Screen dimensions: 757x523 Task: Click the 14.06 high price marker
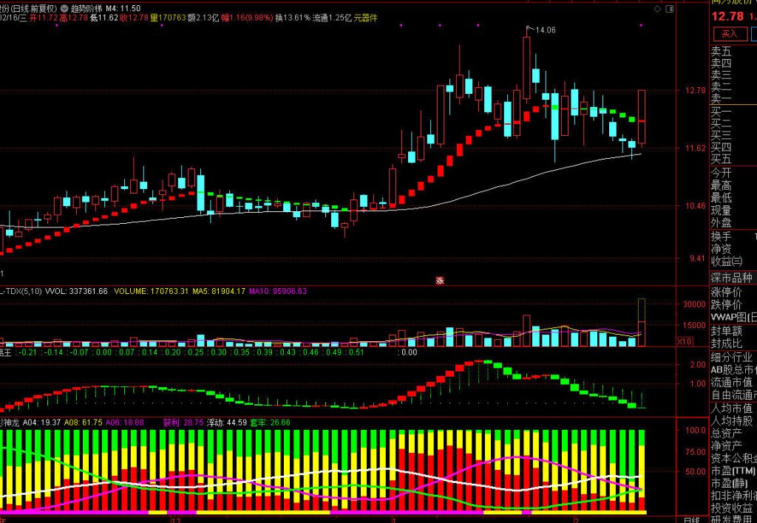545,30
